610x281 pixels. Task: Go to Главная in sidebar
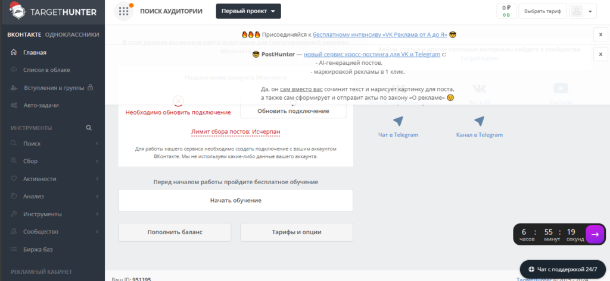click(35, 52)
